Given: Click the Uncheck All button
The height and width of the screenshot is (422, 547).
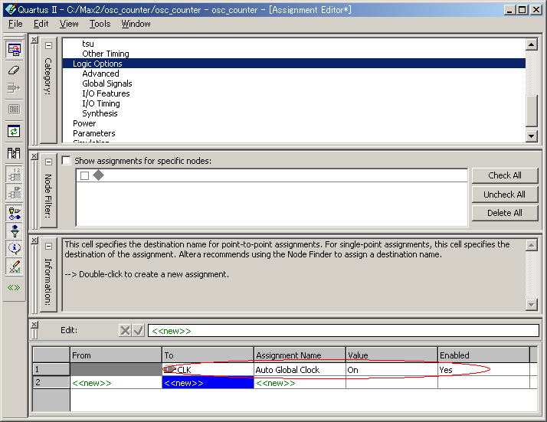Looking at the screenshot, I should (x=505, y=195).
